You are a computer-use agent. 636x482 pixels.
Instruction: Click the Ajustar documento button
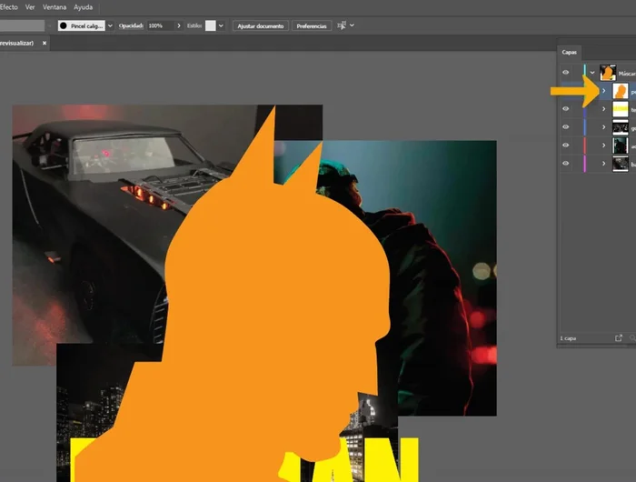click(x=261, y=25)
